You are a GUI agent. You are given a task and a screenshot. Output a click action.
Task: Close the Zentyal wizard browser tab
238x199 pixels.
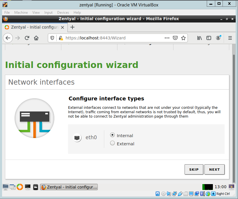(62, 27)
